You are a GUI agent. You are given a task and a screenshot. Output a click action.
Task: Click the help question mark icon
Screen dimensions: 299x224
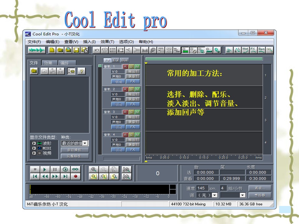tap(81, 71)
